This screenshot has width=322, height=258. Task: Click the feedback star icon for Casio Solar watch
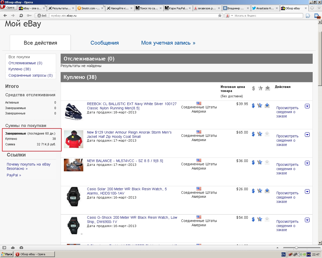[x=260, y=191]
